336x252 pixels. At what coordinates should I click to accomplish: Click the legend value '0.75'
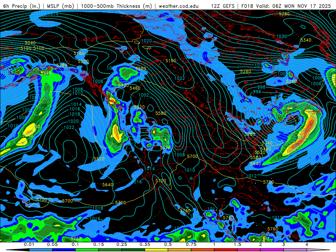click(x=191, y=244)
